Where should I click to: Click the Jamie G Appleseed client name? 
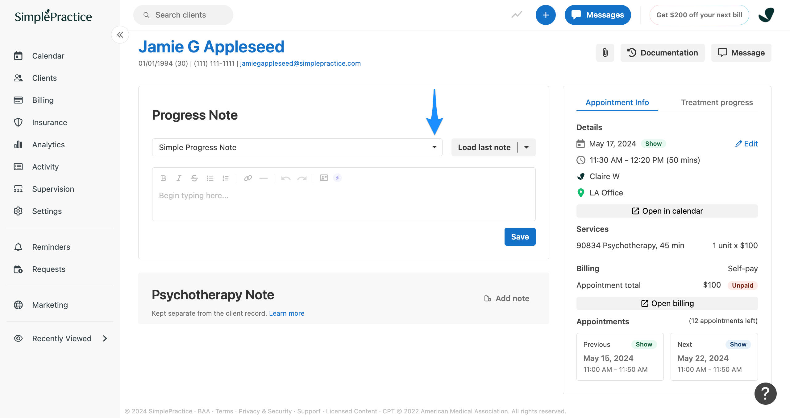point(211,47)
